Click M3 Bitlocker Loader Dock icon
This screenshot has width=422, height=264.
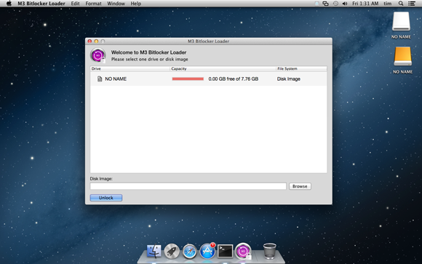pyautogui.click(x=243, y=251)
